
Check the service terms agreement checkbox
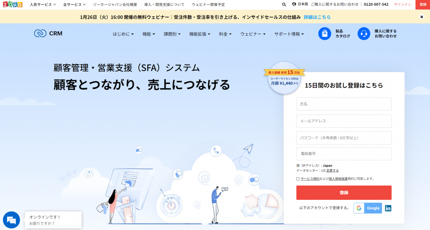[x=298, y=179]
